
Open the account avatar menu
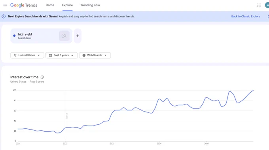(x=267, y=5)
